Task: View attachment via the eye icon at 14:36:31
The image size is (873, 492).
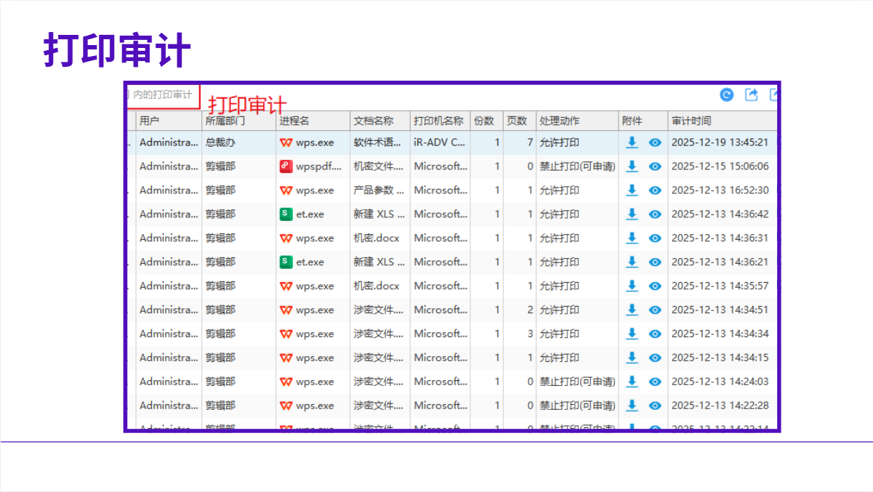Action: (x=655, y=238)
